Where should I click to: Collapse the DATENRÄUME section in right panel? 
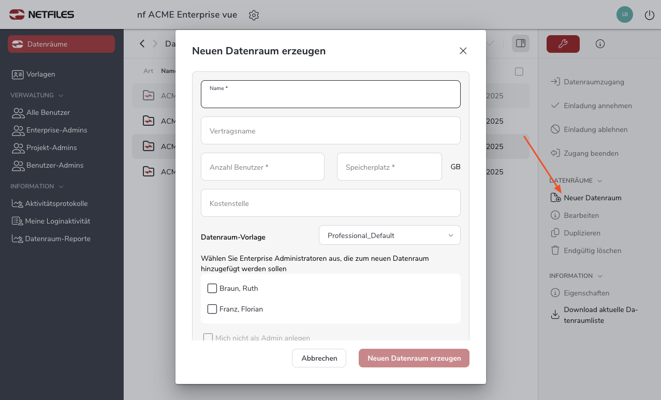600,181
